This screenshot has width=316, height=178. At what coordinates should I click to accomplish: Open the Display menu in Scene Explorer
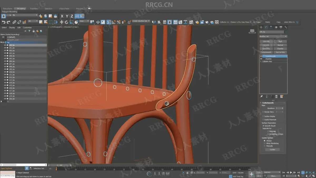[12, 27]
